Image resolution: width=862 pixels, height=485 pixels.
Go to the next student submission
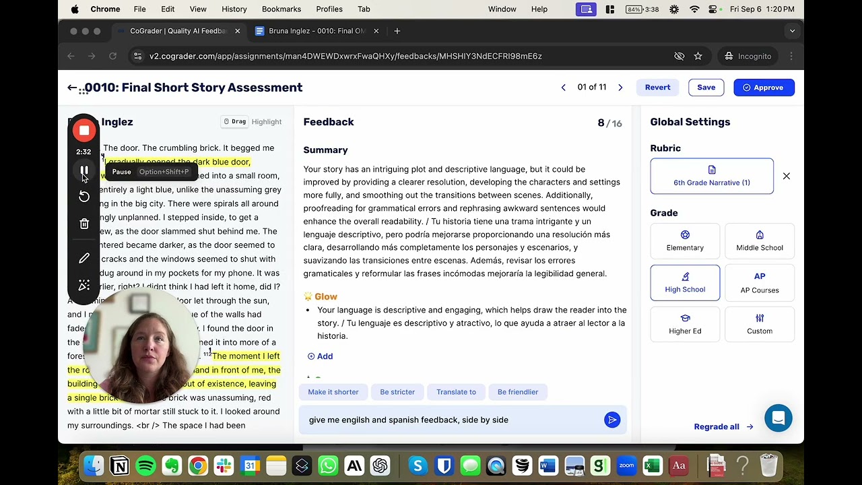(x=620, y=88)
